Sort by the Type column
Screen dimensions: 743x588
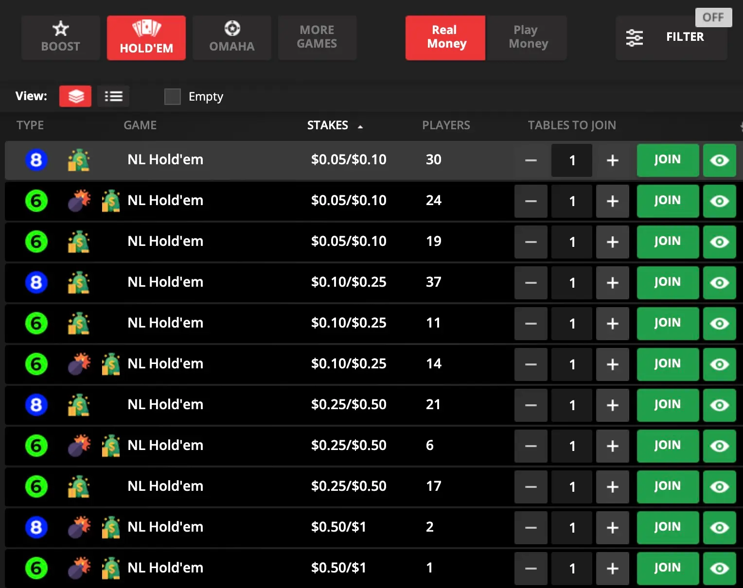(x=30, y=125)
